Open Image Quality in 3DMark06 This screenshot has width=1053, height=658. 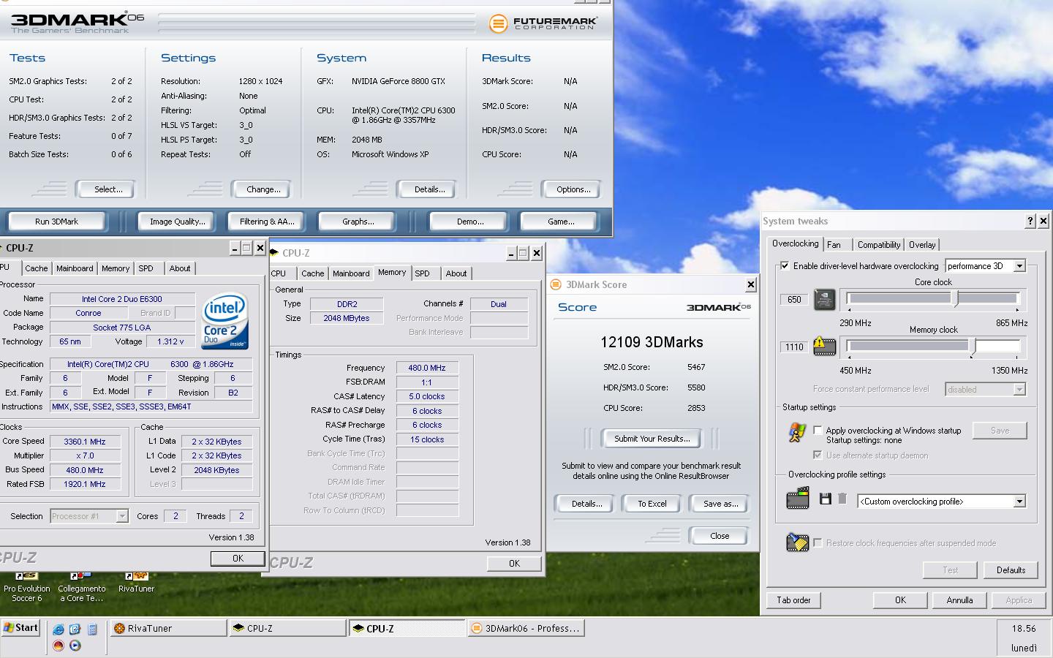(177, 222)
